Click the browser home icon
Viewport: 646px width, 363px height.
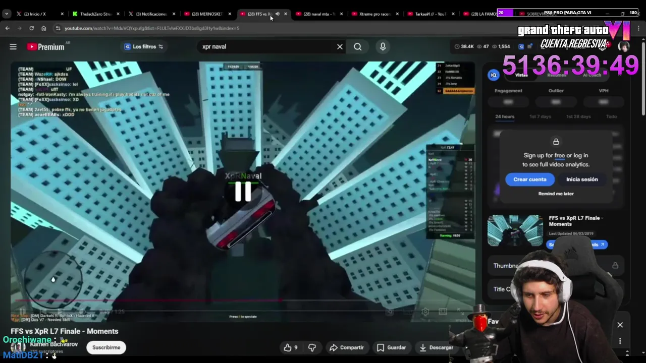point(43,28)
